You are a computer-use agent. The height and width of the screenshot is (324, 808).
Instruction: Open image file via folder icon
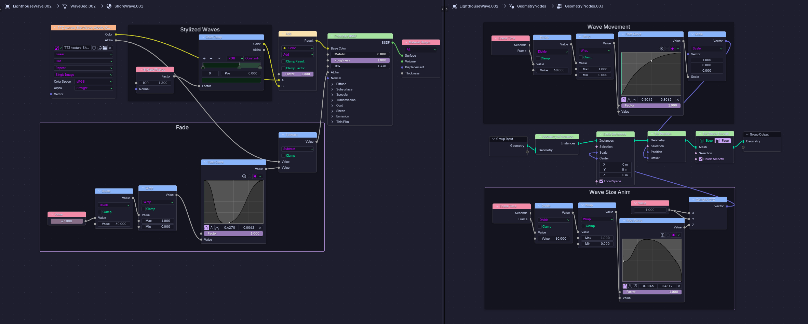[105, 48]
